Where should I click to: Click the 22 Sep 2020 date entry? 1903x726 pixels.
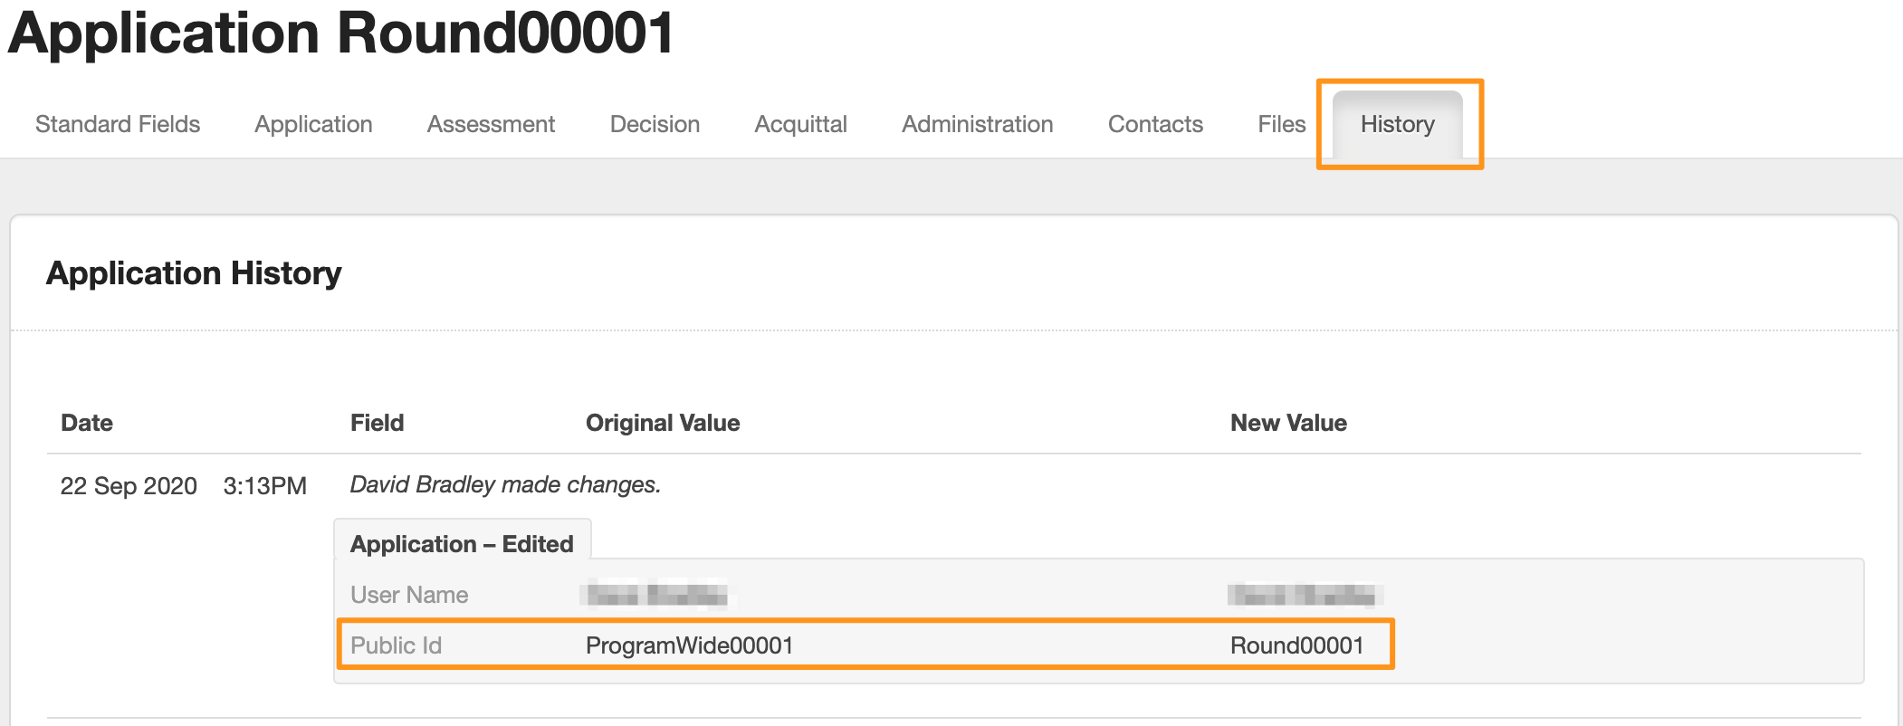point(129,486)
